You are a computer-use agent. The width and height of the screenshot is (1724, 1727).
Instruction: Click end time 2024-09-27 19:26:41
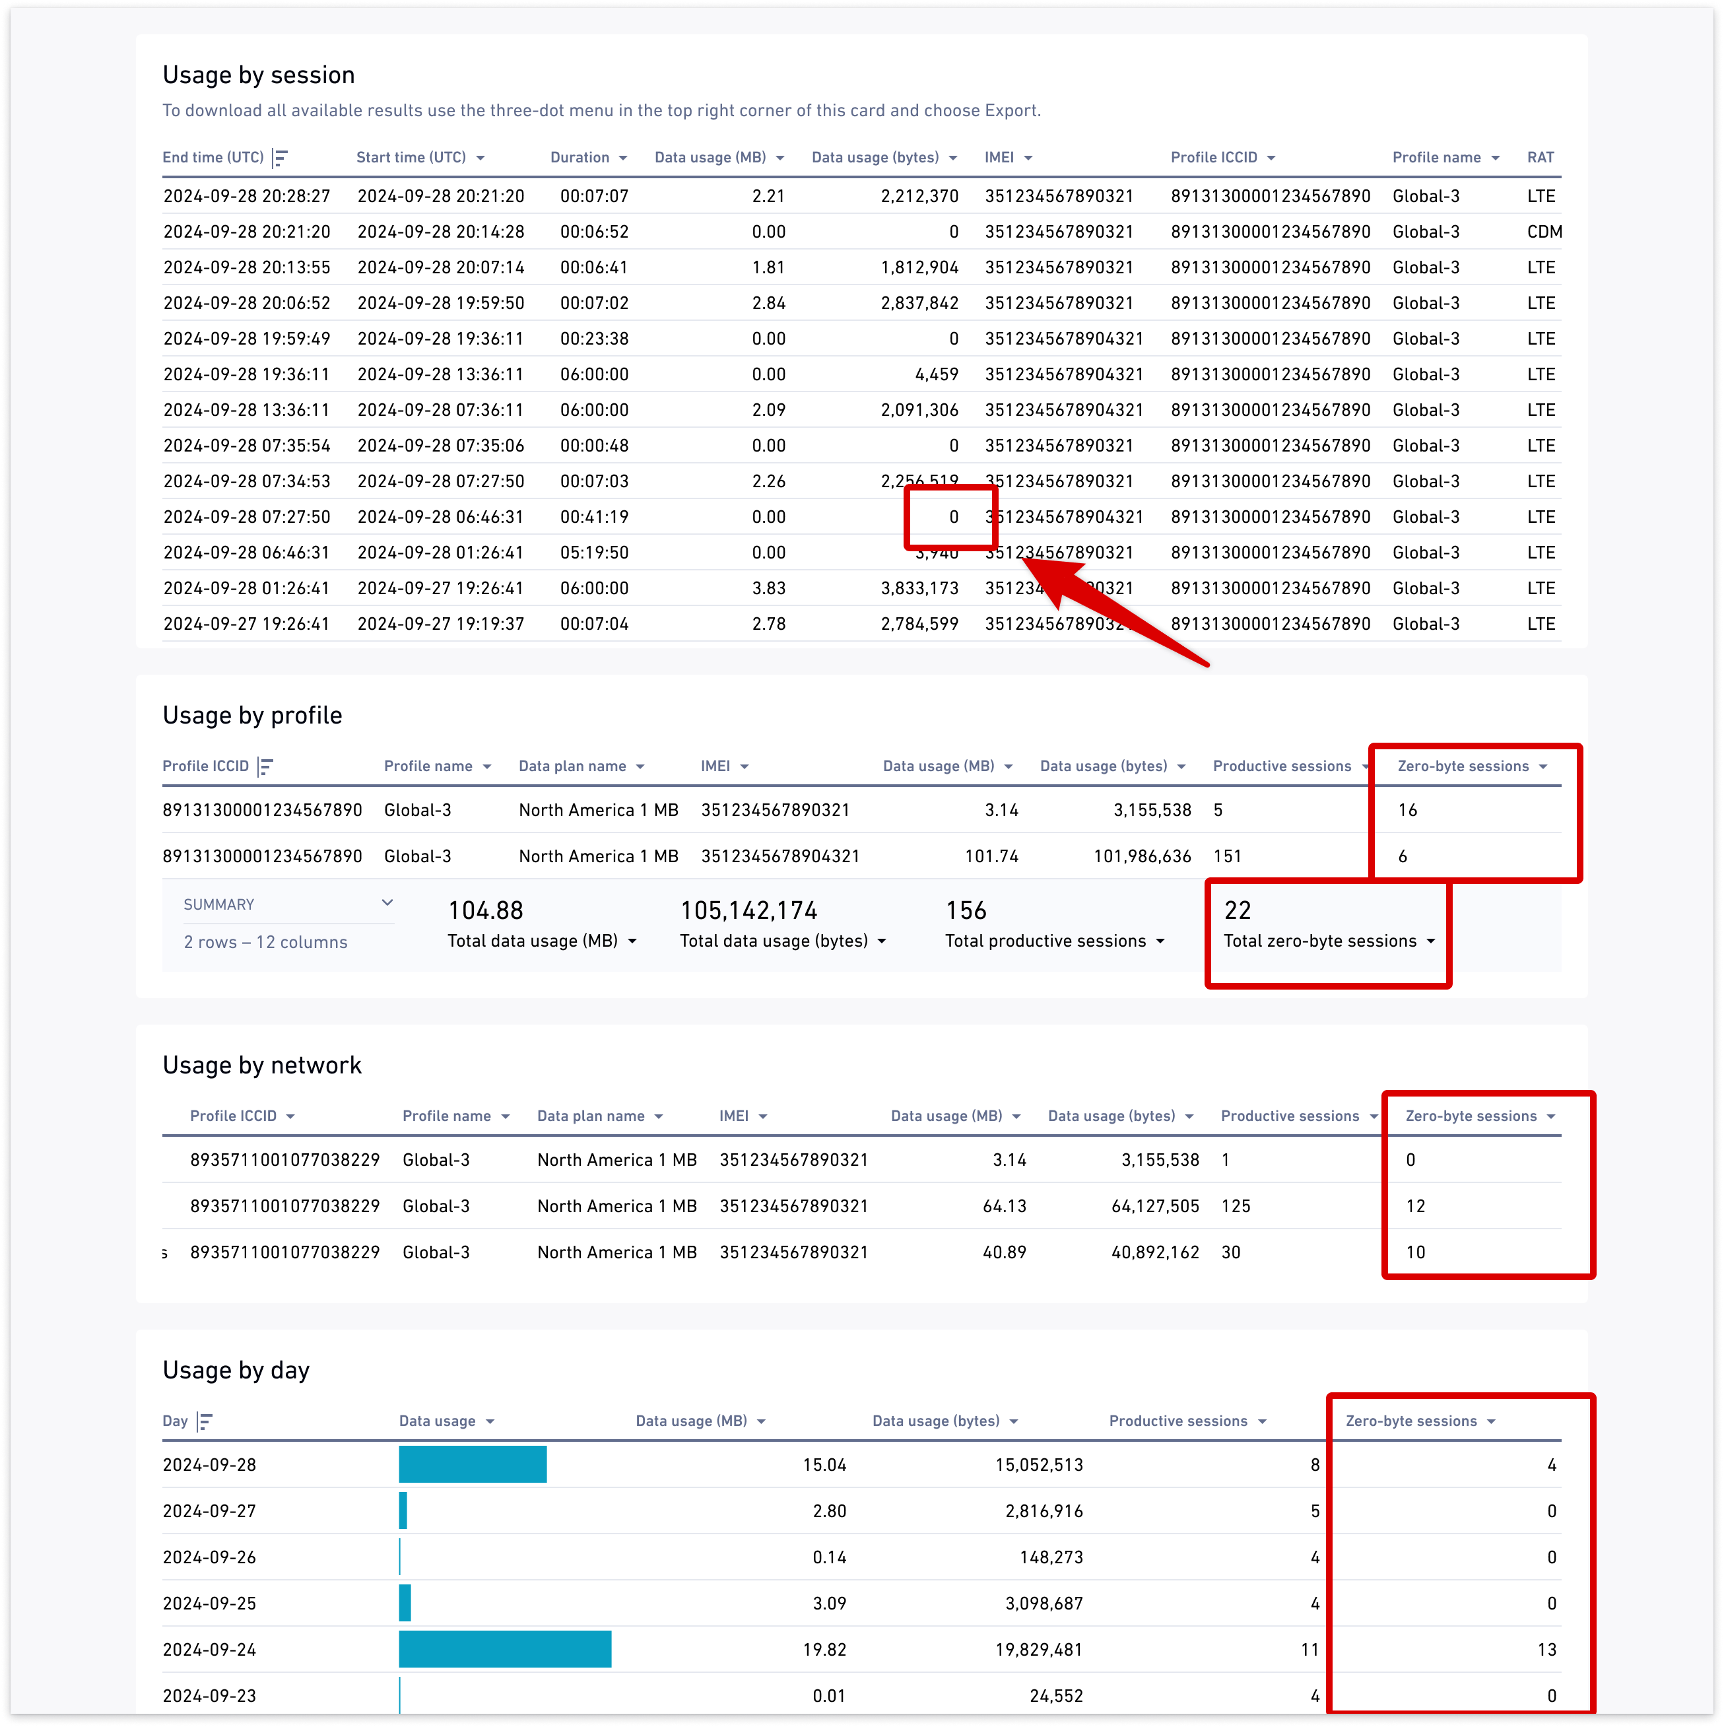(247, 624)
